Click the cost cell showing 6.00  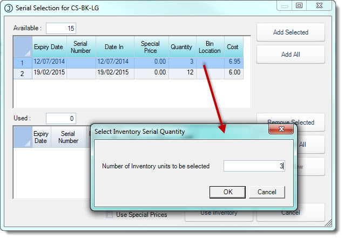(x=234, y=73)
